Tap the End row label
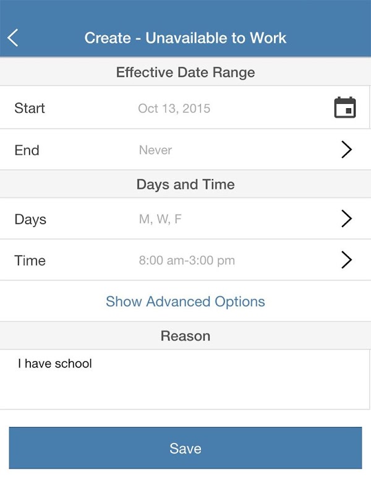 click(x=27, y=150)
